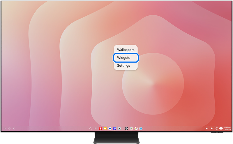This screenshot has width=233, height=144.
Task: Open notifications chat bubble icon
Action: click(211, 128)
